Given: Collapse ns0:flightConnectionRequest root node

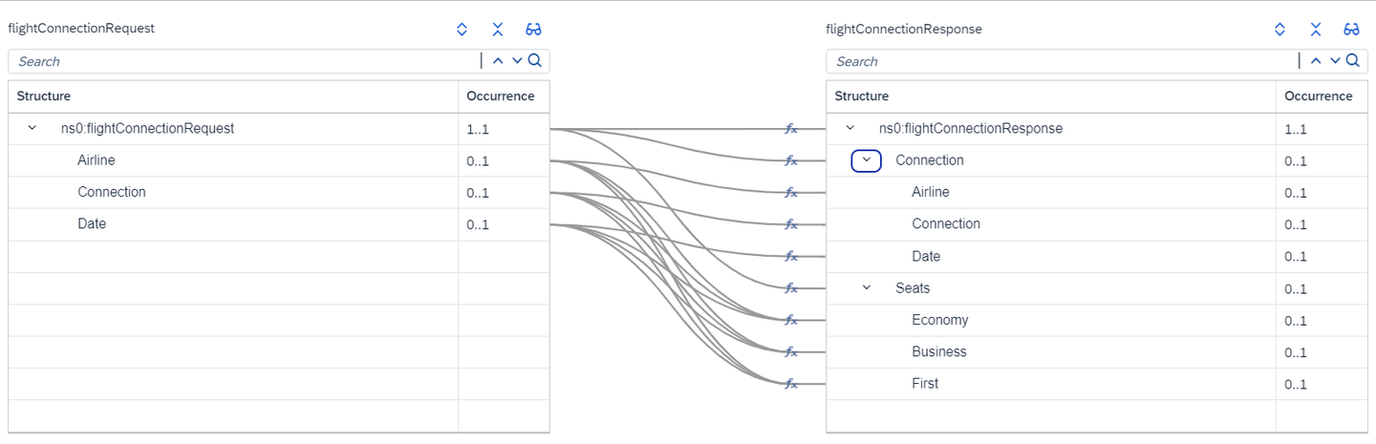Looking at the screenshot, I should click(x=32, y=128).
